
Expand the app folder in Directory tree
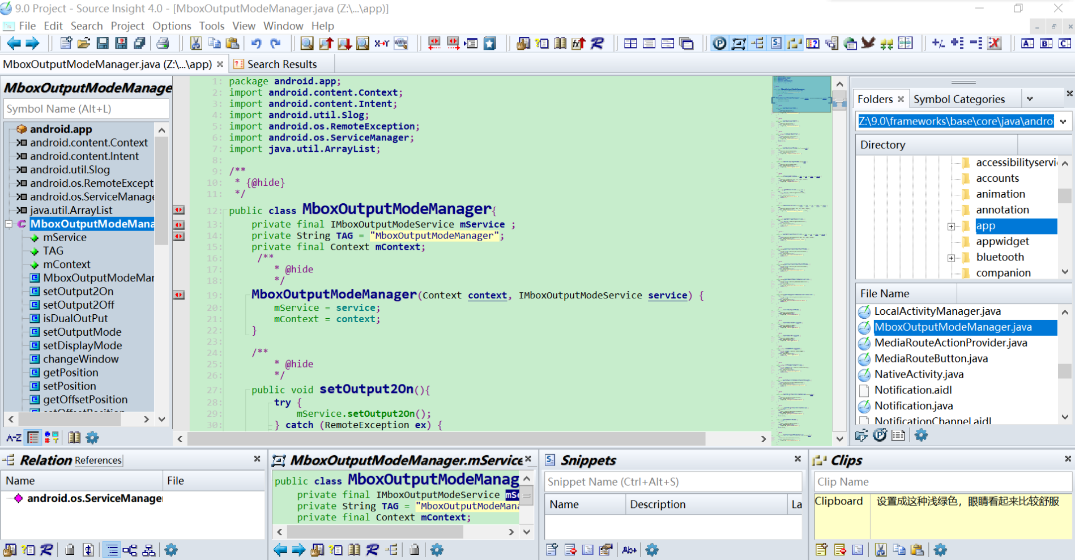952,226
